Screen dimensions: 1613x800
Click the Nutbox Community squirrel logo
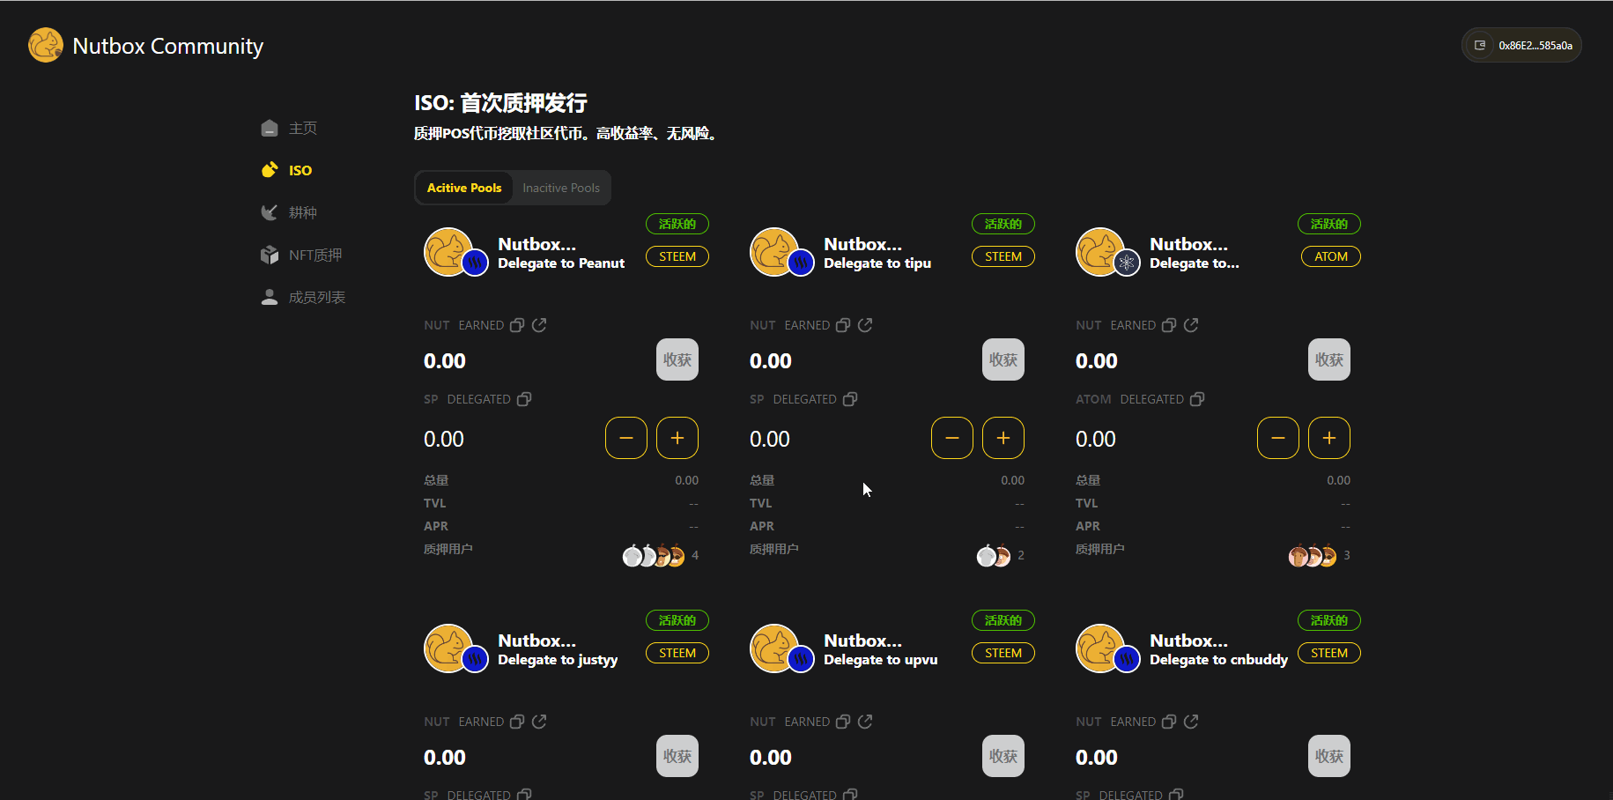[x=45, y=45]
